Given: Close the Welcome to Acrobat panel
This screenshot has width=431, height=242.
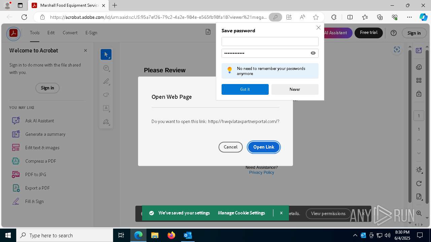Looking at the screenshot, I should (x=86, y=50).
